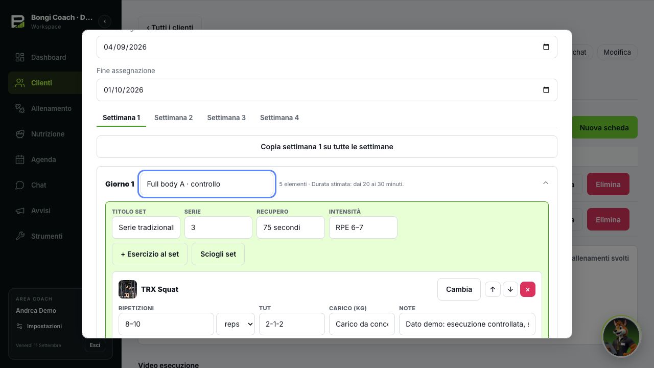The image size is (654, 368).
Task: Click + Esercizio al set button
Action: (x=150, y=254)
